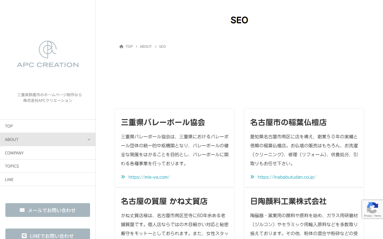Open the https://inababutudan.co.jp/ link
The width and height of the screenshot is (383, 239).
point(287,177)
